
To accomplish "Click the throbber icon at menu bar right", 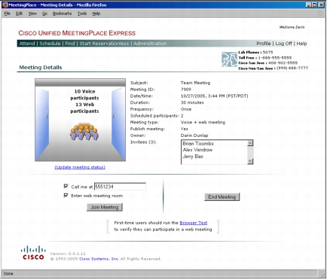I will pyautogui.click(x=320, y=14).
